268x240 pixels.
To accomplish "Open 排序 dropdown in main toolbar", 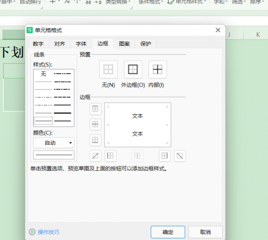I will 257,2.
